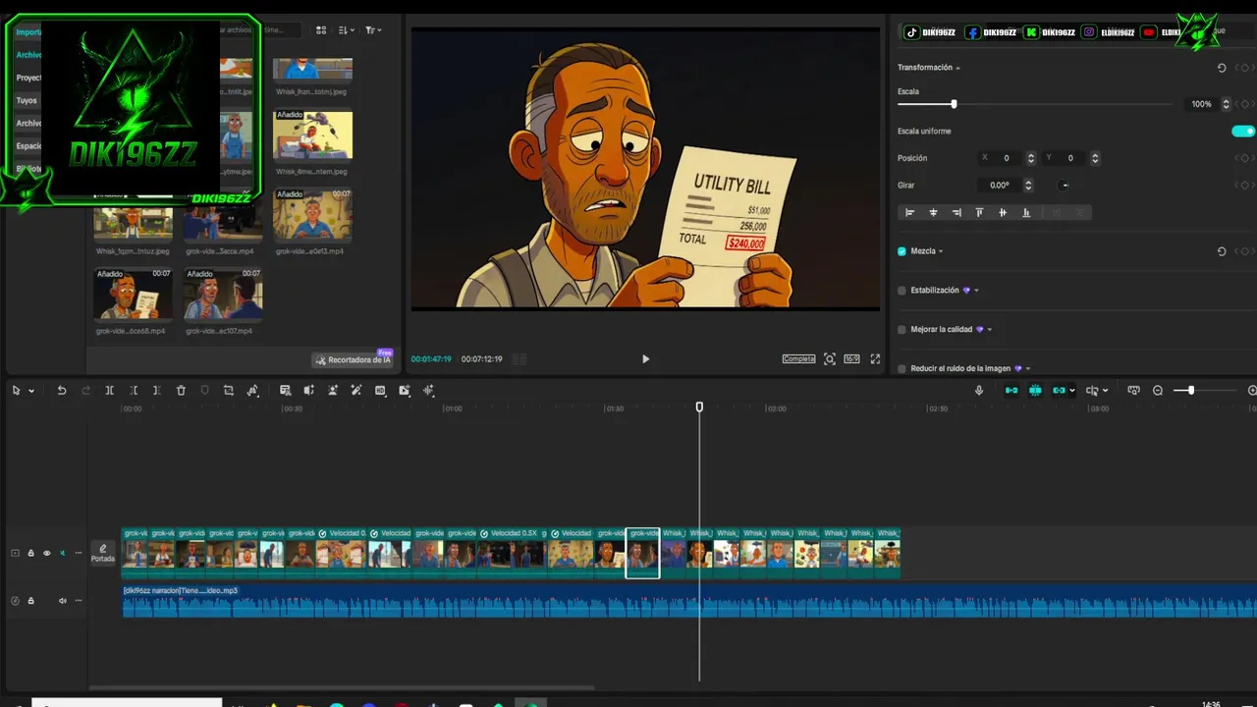The height and width of the screenshot is (707, 1257).
Task: Click the microphone record voiceover icon
Action: (x=978, y=391)
